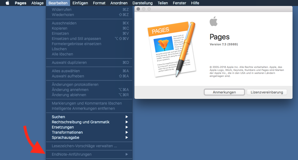Select Einsetzen und Stil anpassen
The height and width of the screenshot is (160, 298).
pyautogui.click(x=89, y=38)
